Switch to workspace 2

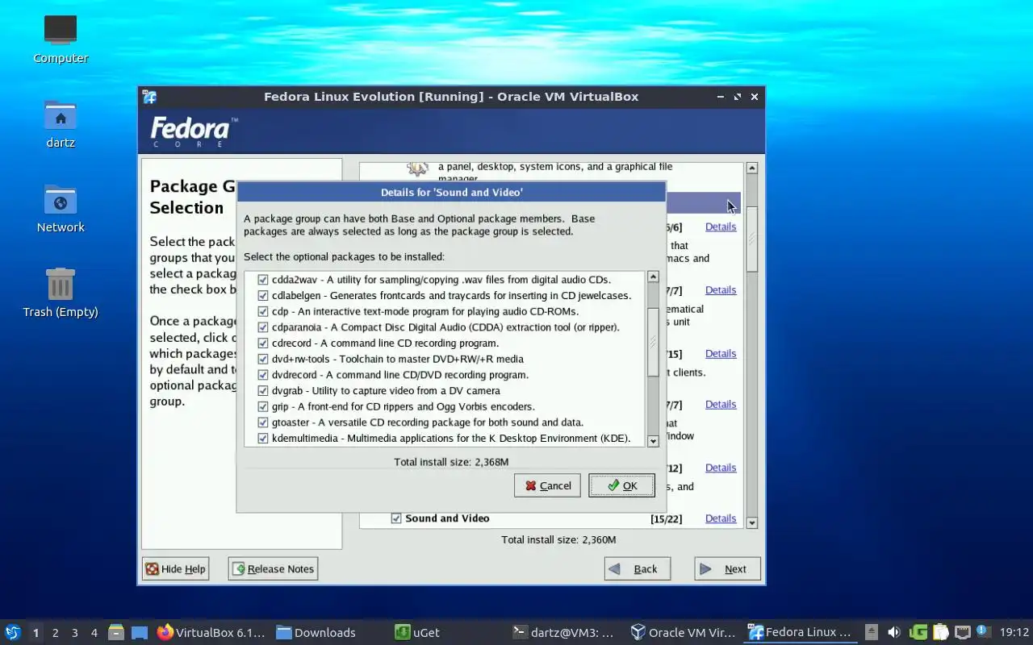pyautogui.click(x=55, y=633)
